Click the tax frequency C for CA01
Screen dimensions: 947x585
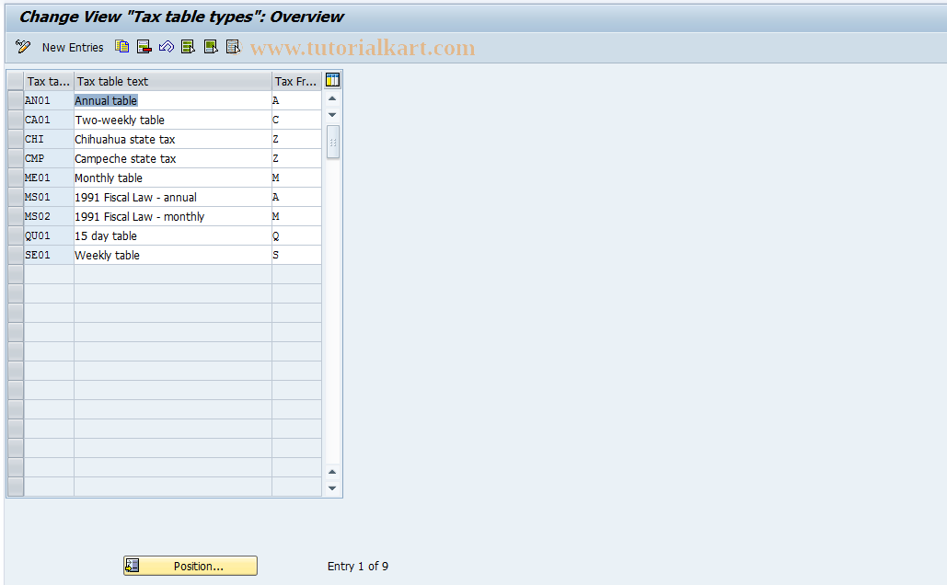296,120
